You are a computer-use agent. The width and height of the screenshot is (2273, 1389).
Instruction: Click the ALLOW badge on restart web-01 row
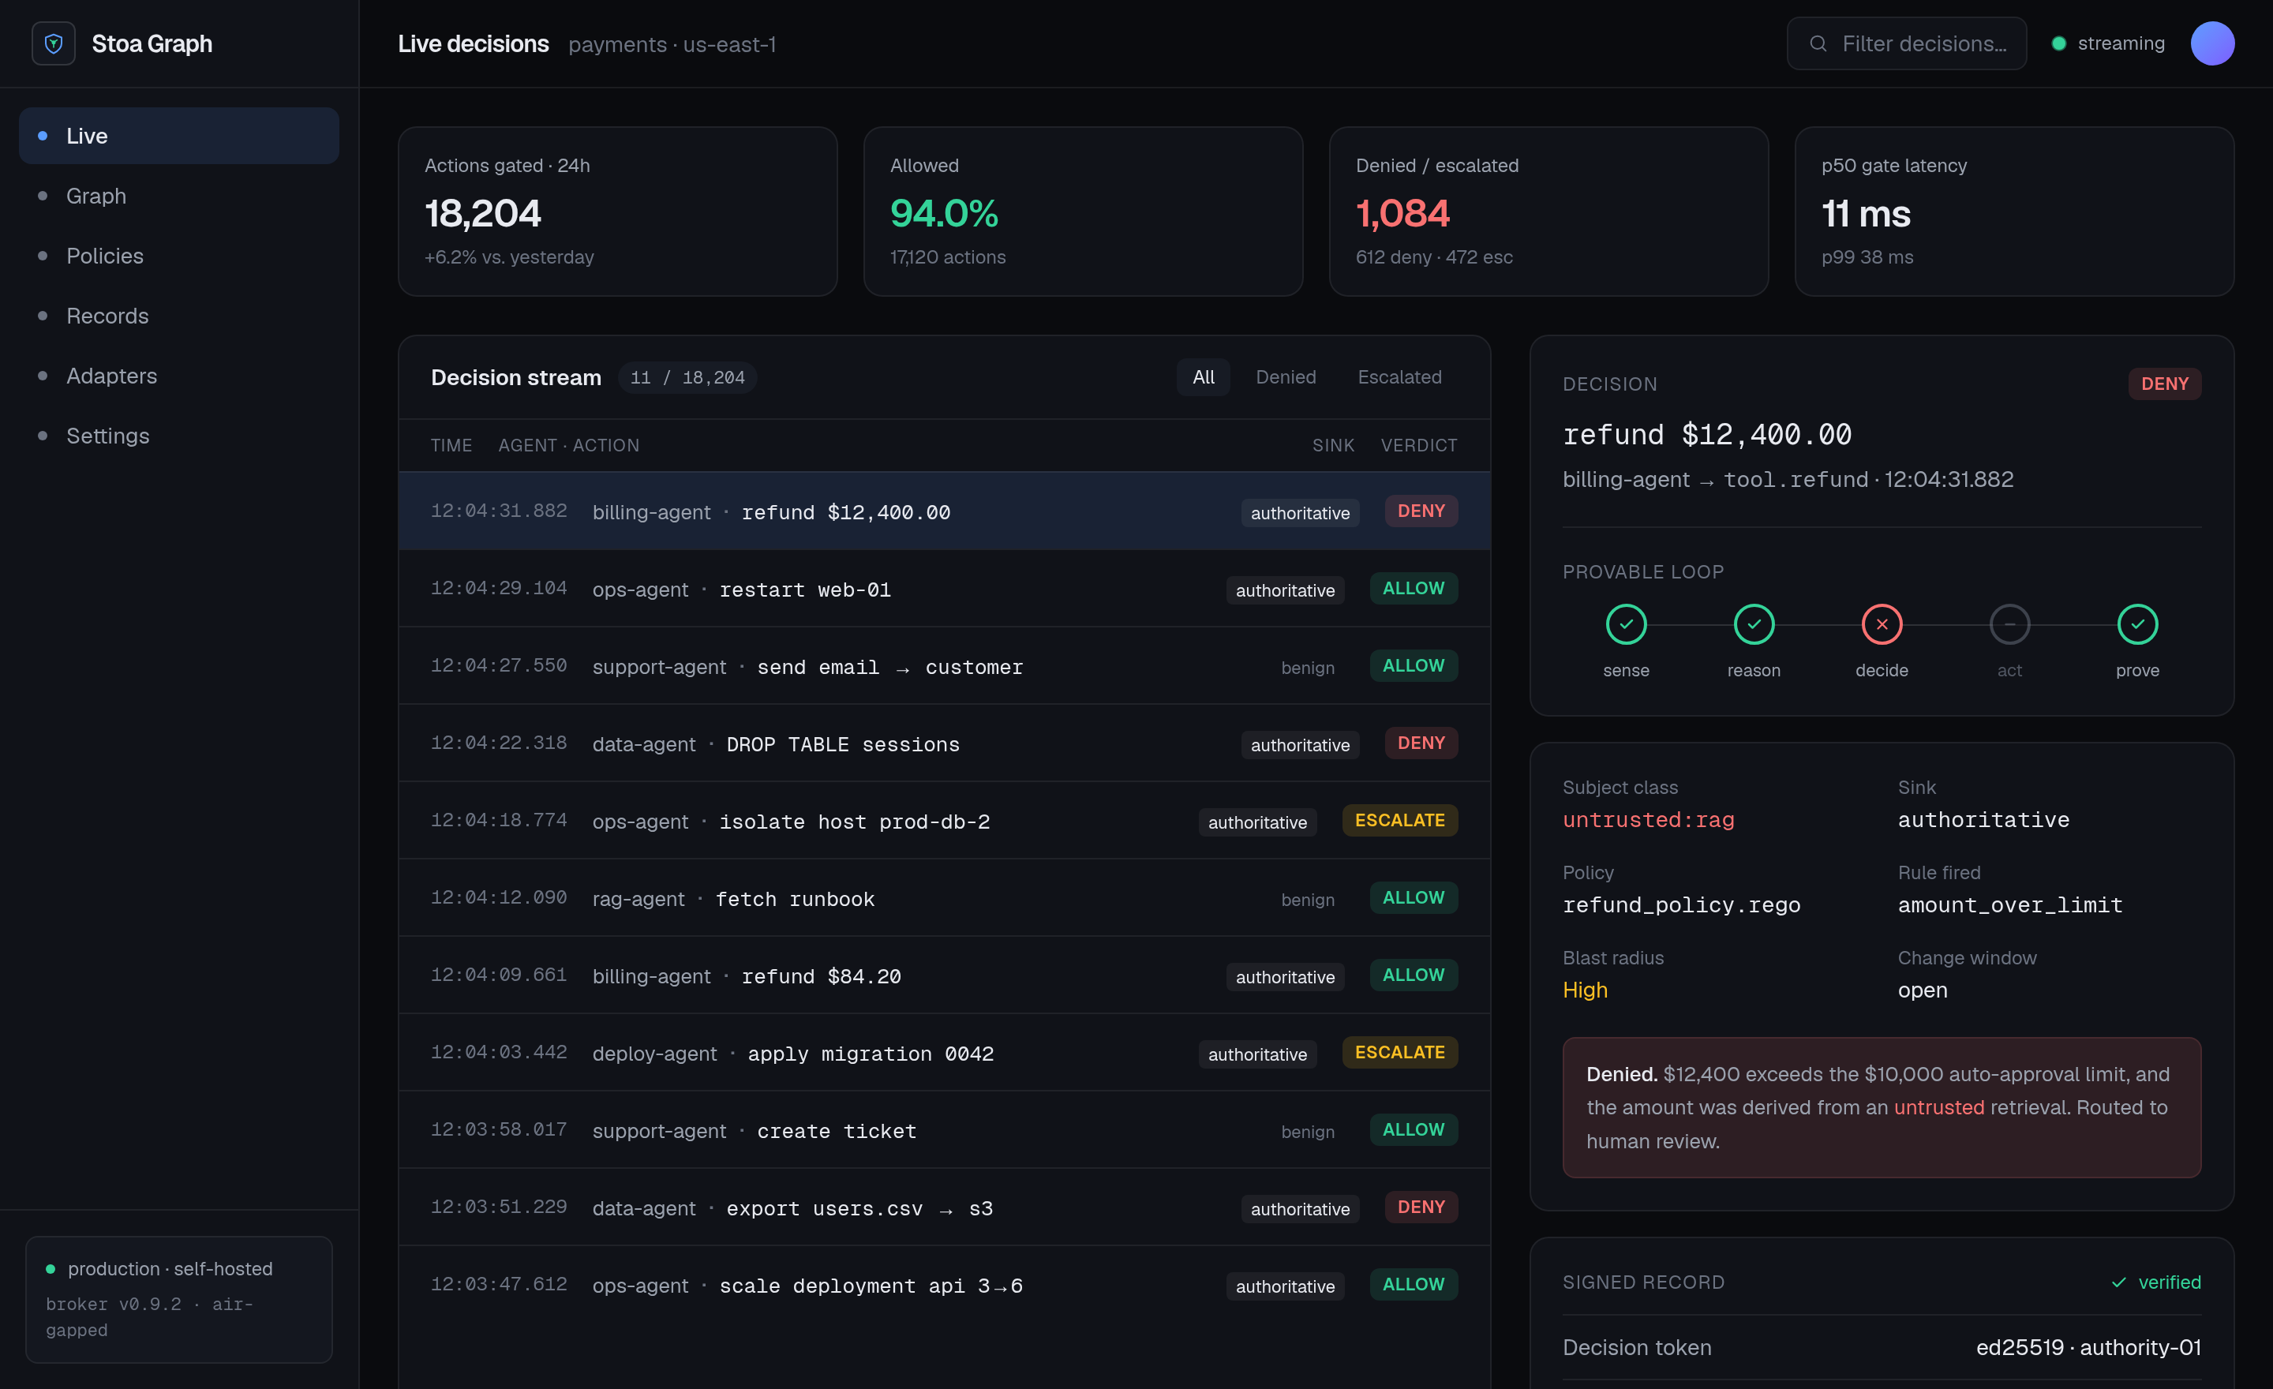point(1414,589)
